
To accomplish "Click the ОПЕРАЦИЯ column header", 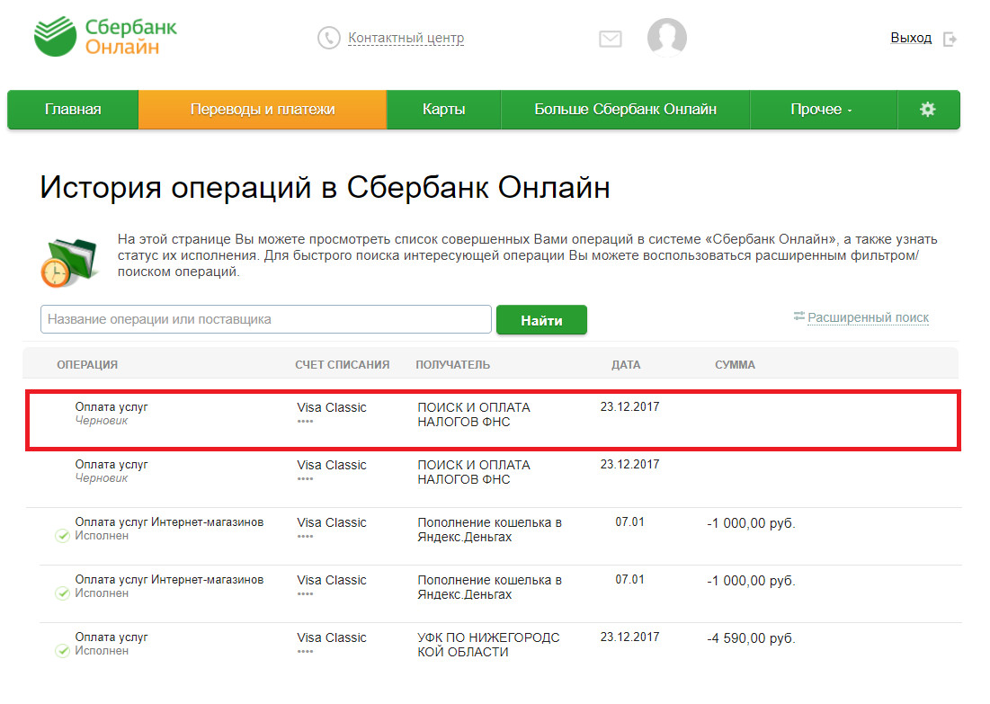I will pyautogui.click(x=87, y=365).
